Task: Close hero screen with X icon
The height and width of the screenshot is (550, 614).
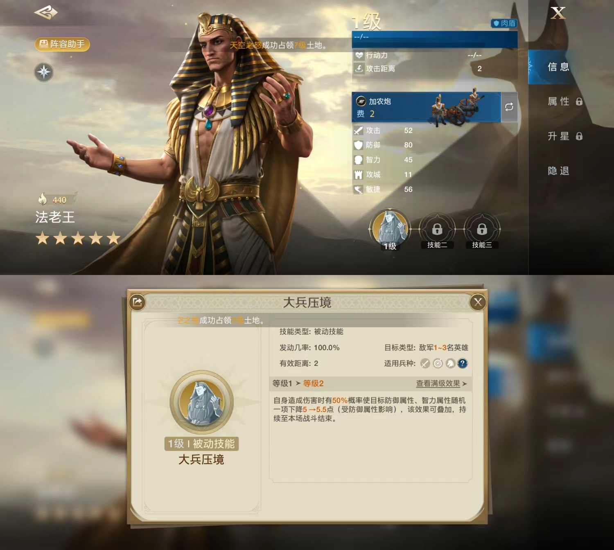Action: tap(558, 13)
